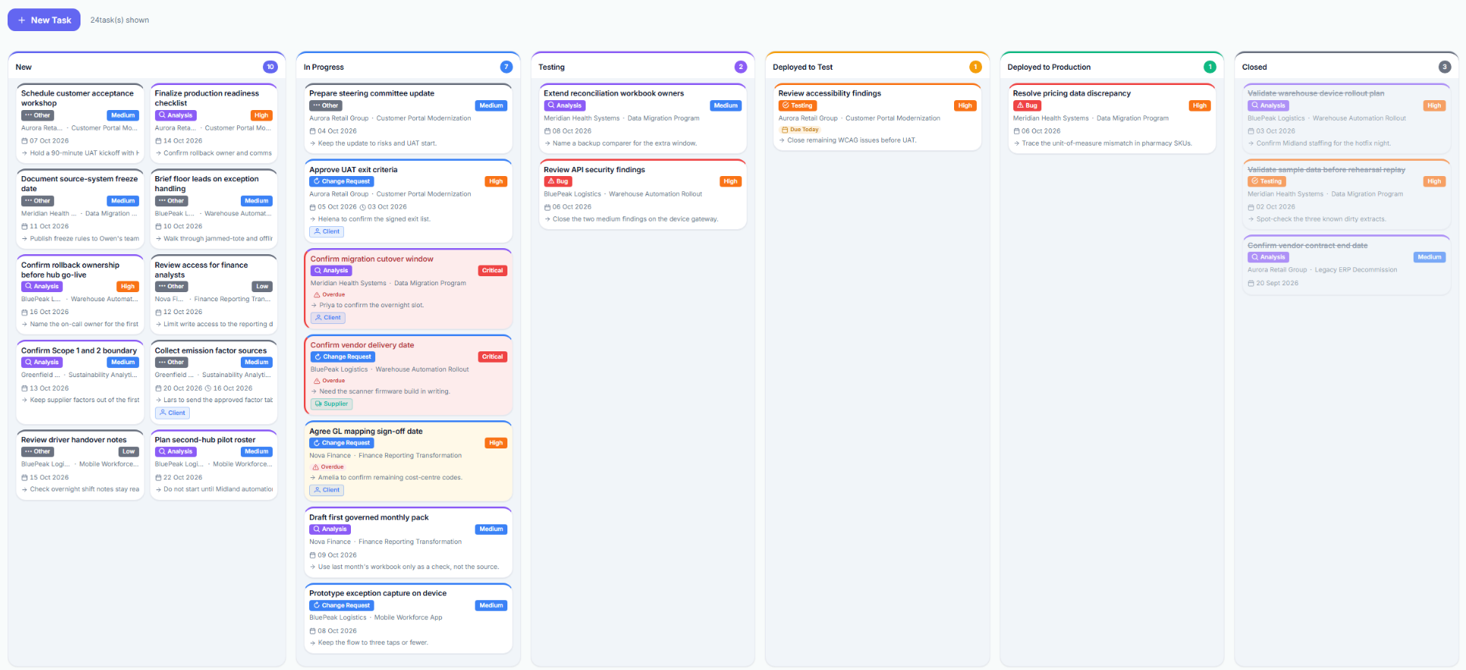The width and height of the screenshot is (1466, 670).
Task: Open the Plan second-hub pilot roster card
Action: point(213,465)
